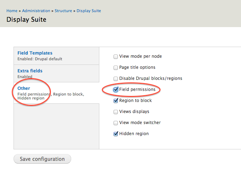Click the 'Views displays' label text
The image size is (241, 169).
click(134, 112)
